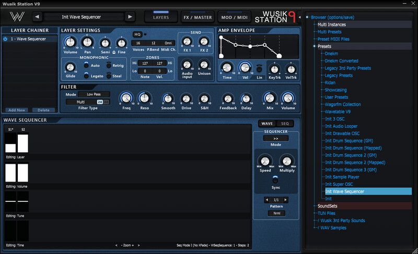Open the Wavetable V9 preset folder
The image size is (418, 254).
[x=338, y=112]
